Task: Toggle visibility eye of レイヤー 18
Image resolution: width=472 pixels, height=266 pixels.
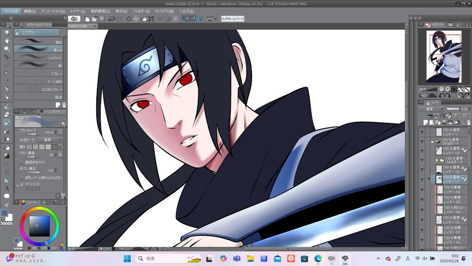Action: pos(421,169)
